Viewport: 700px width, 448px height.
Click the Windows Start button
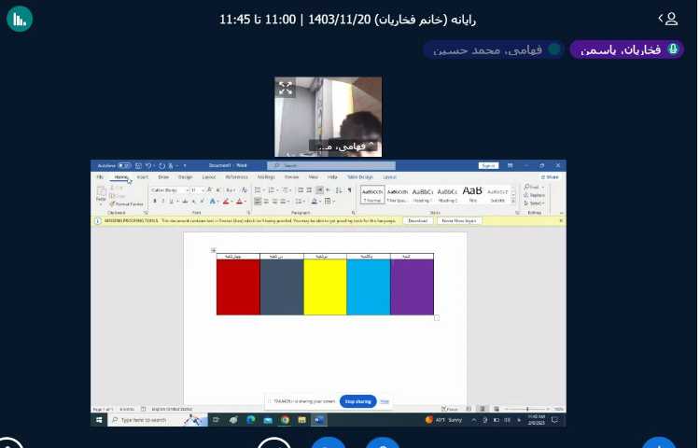(x=99, y=420)
